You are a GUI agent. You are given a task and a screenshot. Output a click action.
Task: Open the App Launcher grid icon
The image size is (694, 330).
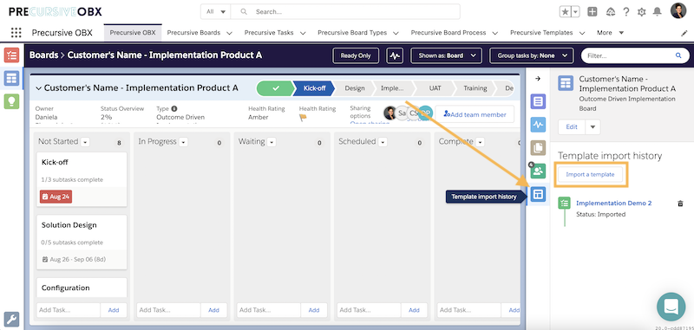[16, 33]
